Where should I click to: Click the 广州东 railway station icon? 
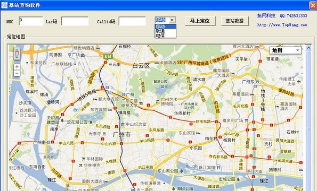click(257, 82)
